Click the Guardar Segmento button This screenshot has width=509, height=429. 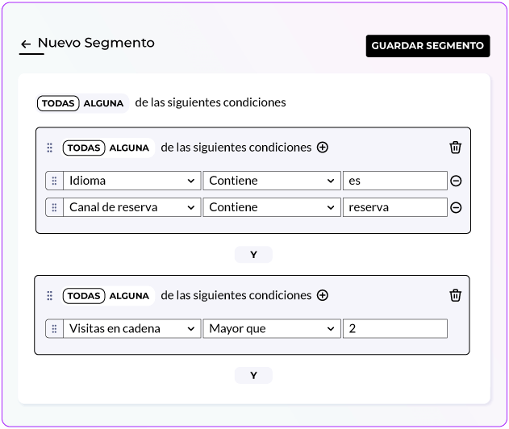click(x=428, y=46)
